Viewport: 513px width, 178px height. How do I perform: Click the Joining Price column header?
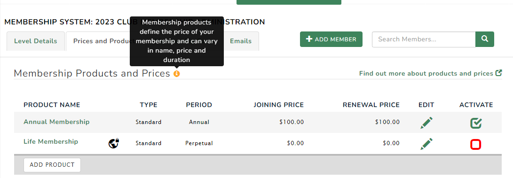point(279,105)
